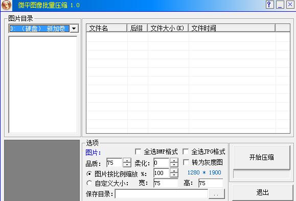This screenshot has height=201, width=296.
Task: Increase quality value with up arrow
Action: pyautogui.click(x=127, y=160)
